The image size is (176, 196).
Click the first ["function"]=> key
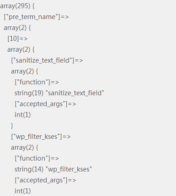point(37,82)
